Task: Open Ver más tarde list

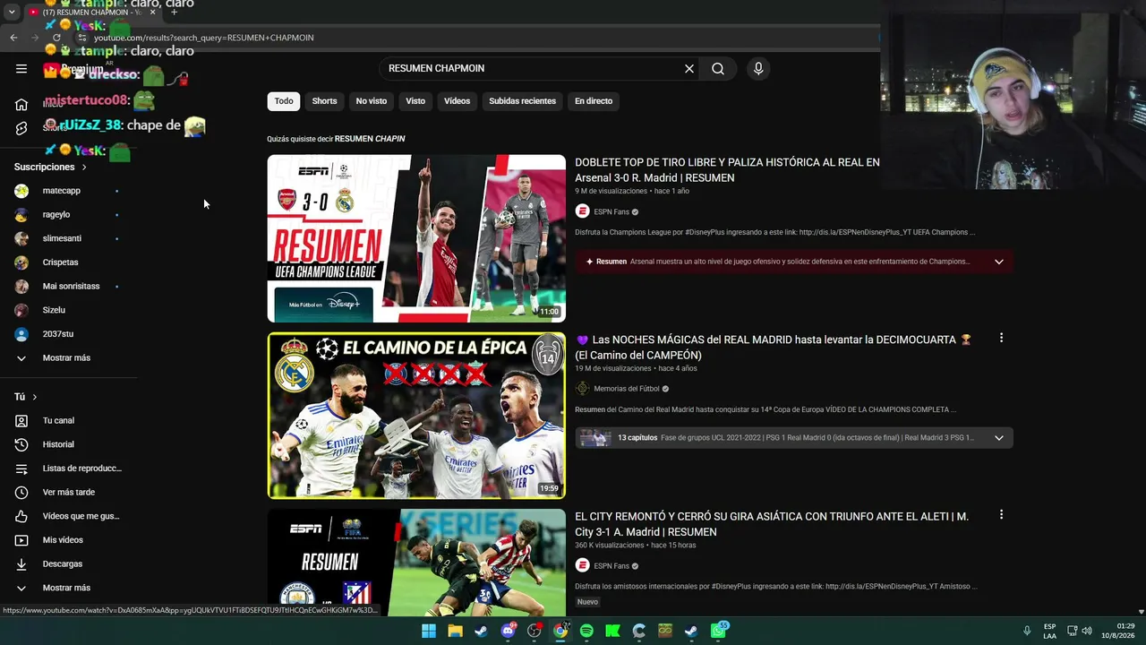Action: 68,493
